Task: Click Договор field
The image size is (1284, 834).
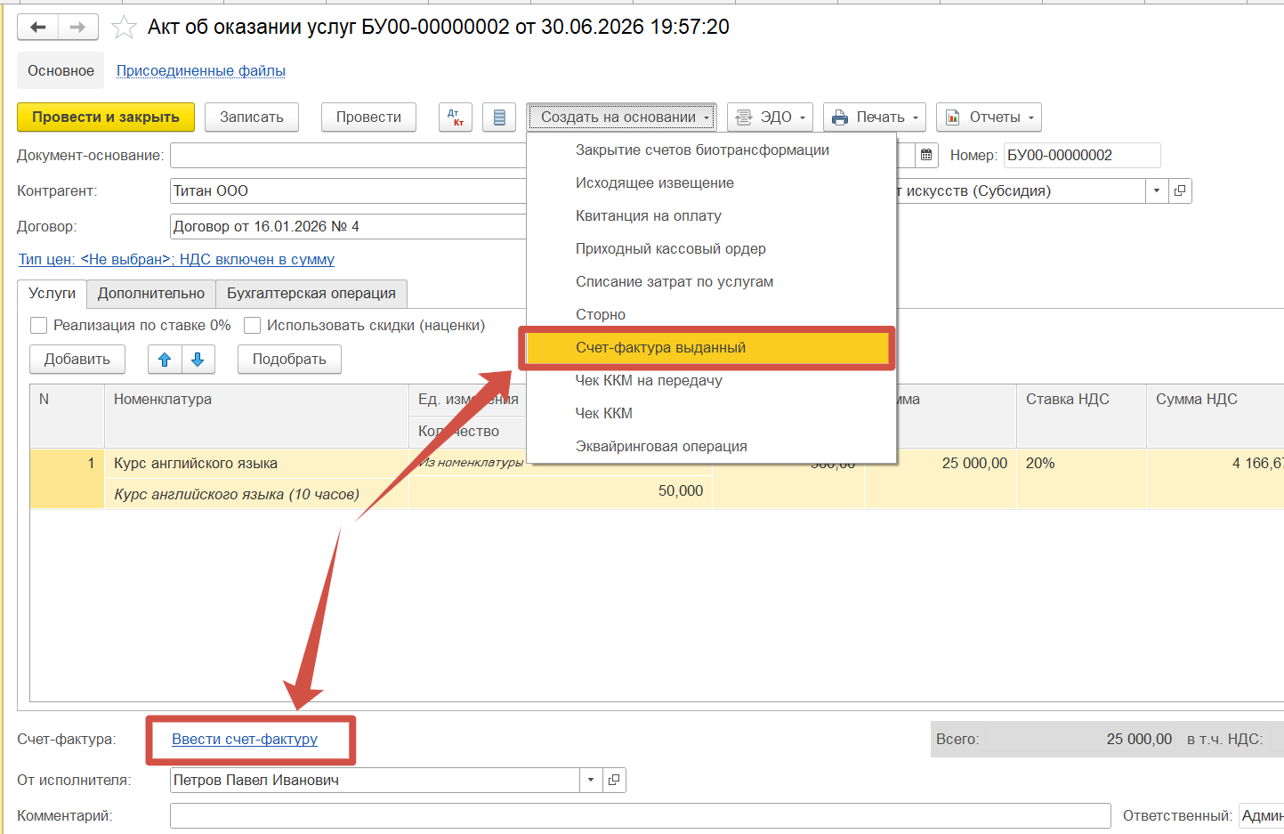Action: coord(348,226)
